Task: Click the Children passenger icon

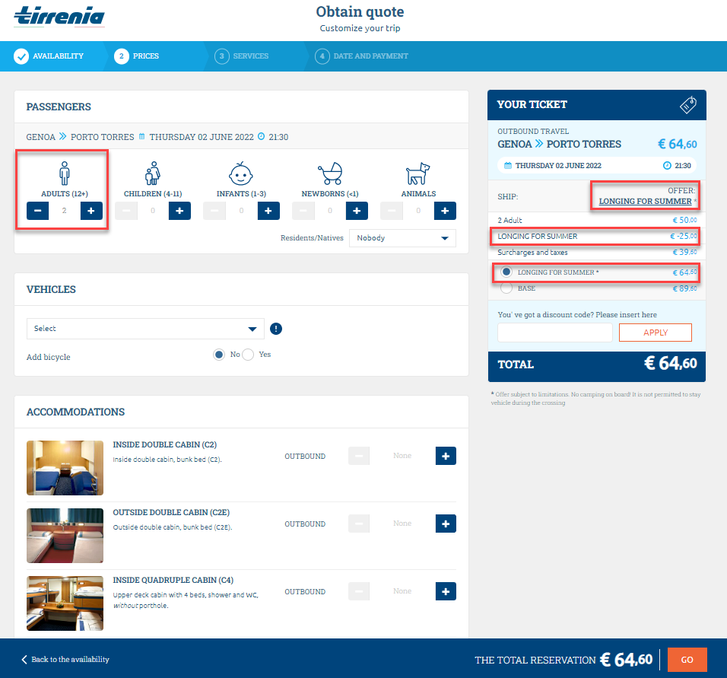Action: point(153,173)
